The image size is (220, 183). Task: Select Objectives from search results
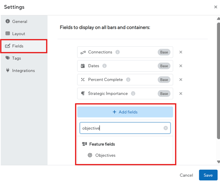[x=105, y=155]
